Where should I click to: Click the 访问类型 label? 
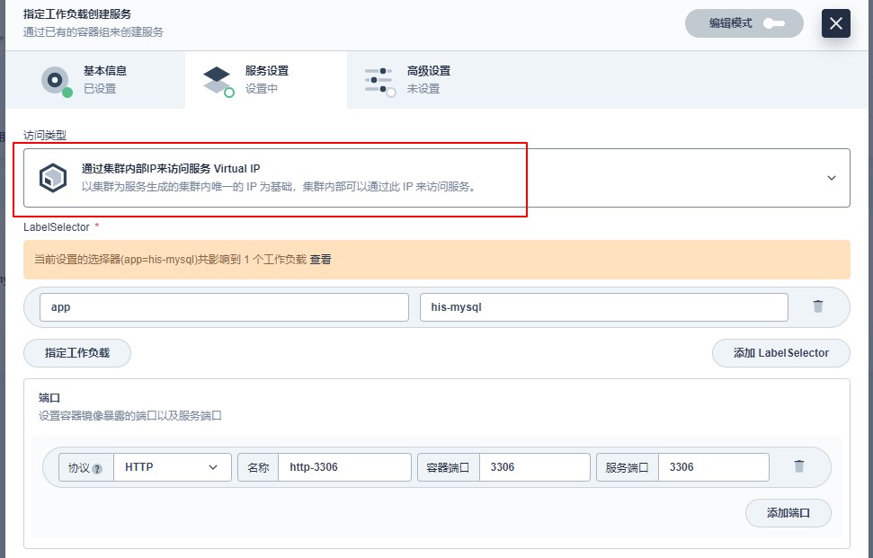click(45, 135)
